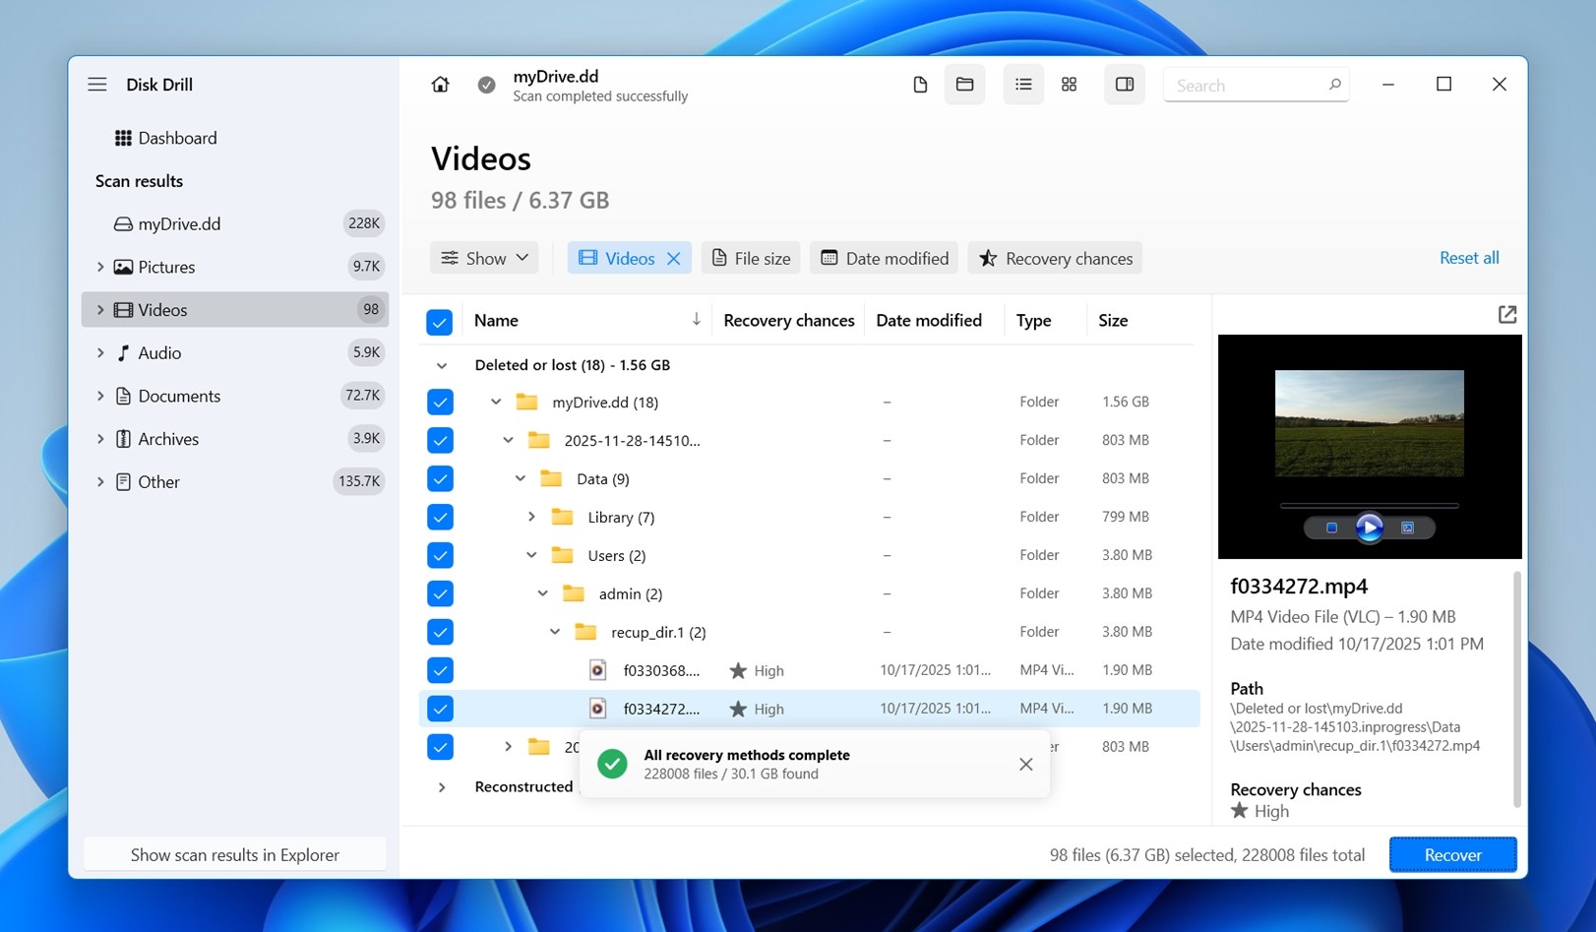1596x932 pixels.
Task: Toggle the preview pane icon
Action: point(1125,85)
